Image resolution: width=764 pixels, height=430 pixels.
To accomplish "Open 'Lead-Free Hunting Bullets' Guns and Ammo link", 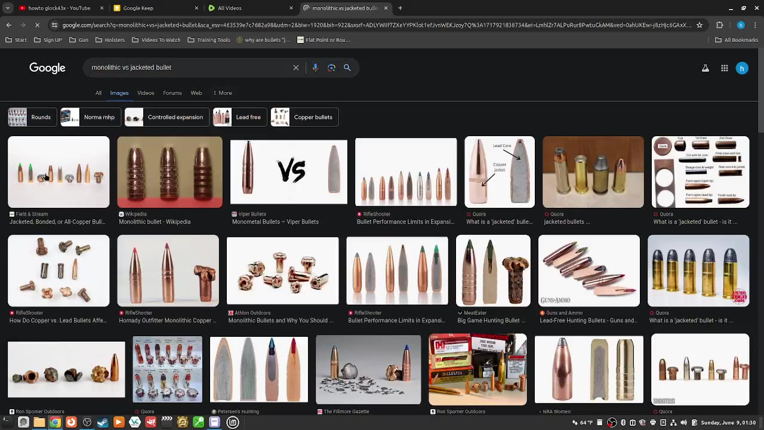I will click(589, 321).
